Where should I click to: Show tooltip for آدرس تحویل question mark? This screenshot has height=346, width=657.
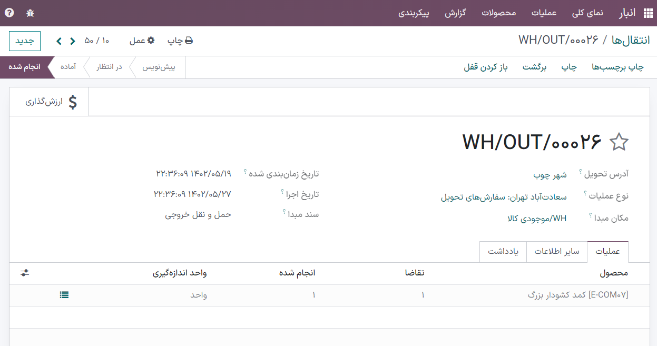581,172
